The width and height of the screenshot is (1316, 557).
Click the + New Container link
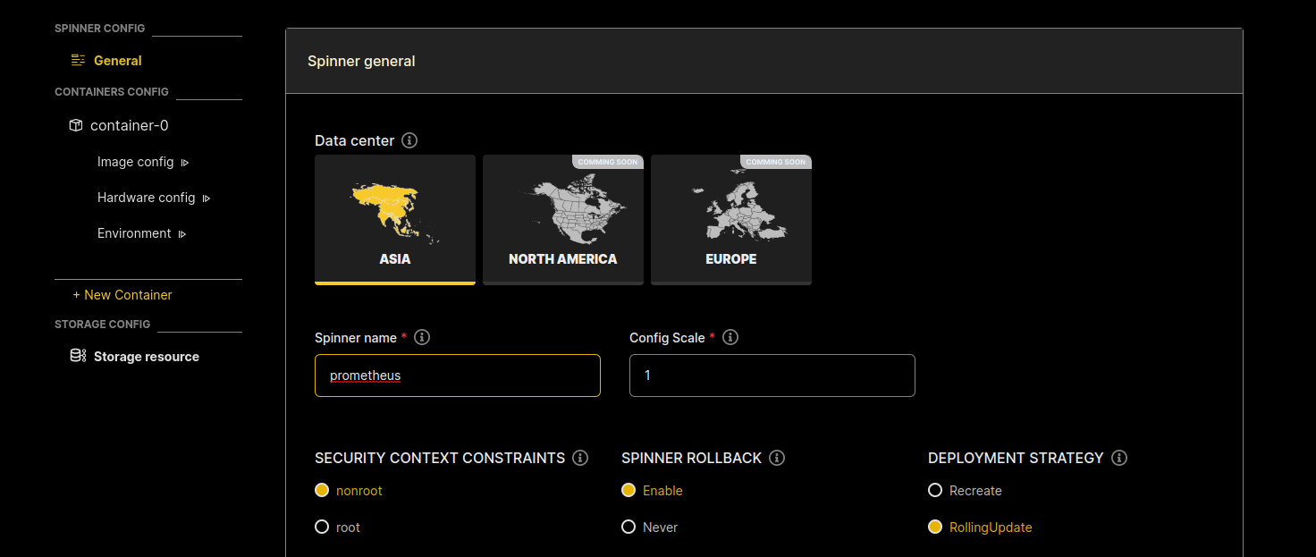point(122,295)
